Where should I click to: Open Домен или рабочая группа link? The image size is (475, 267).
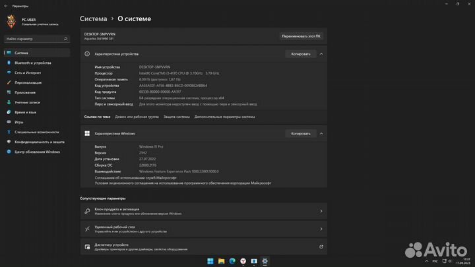pyautogui.click(x=137, y=117)
